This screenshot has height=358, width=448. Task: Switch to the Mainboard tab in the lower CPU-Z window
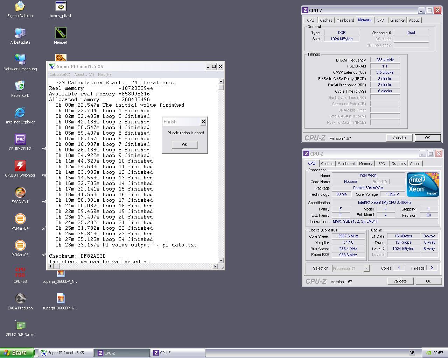point(346,164)
